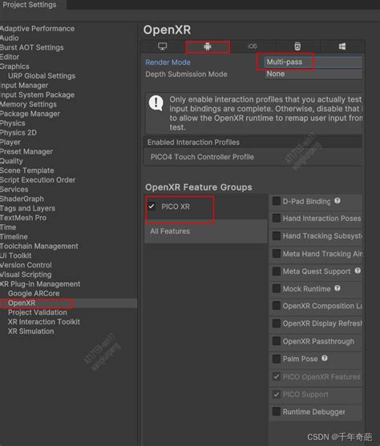Switch to the iOS platform tab

pos(253,46)
